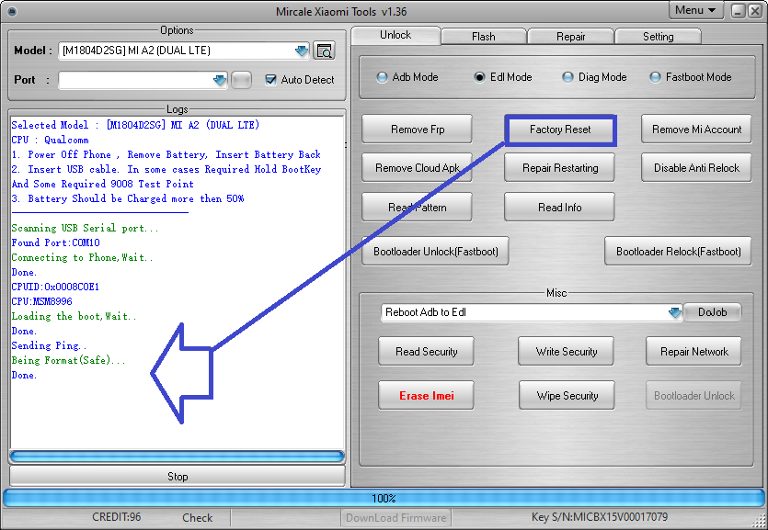Image resolution: width=768 pixels, height=530 pixels.
Task: Select Adb Mode radio button
Action: pos(382,77)
